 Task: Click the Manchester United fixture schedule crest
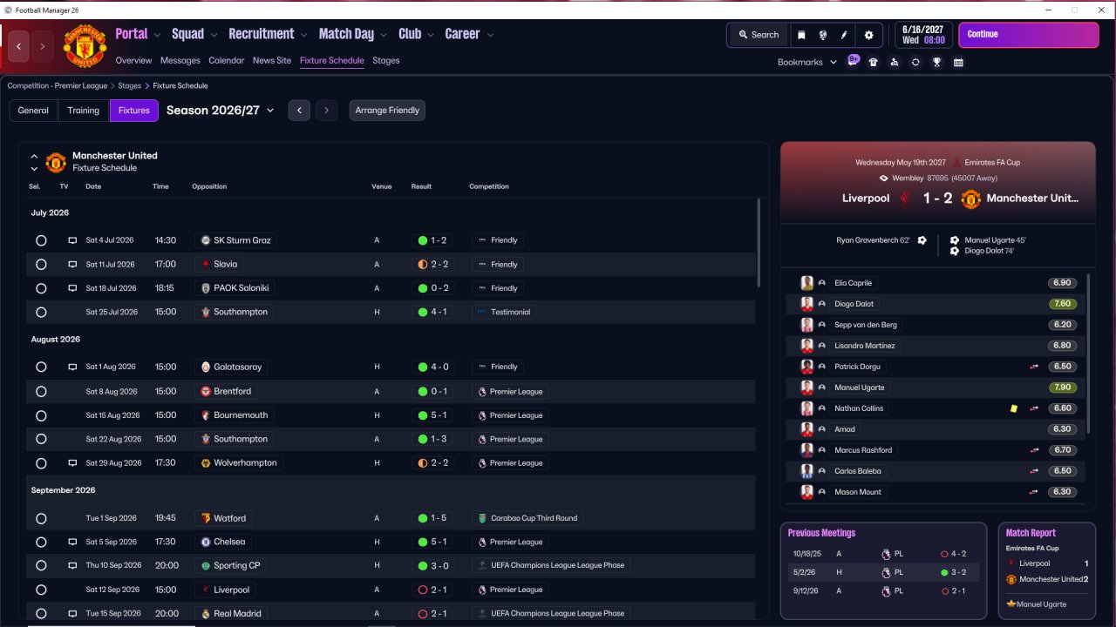pos(56,162)
